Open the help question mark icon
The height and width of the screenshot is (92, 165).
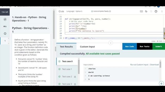[x=156, y=11]
